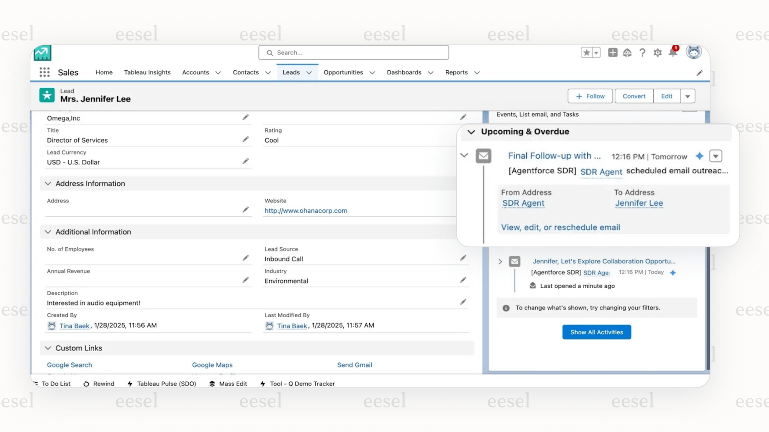The image size is (769, 432).
Task: Open the link http://www.ohanacorp.com
Action: pyautogui.click(x=305, y=211)
